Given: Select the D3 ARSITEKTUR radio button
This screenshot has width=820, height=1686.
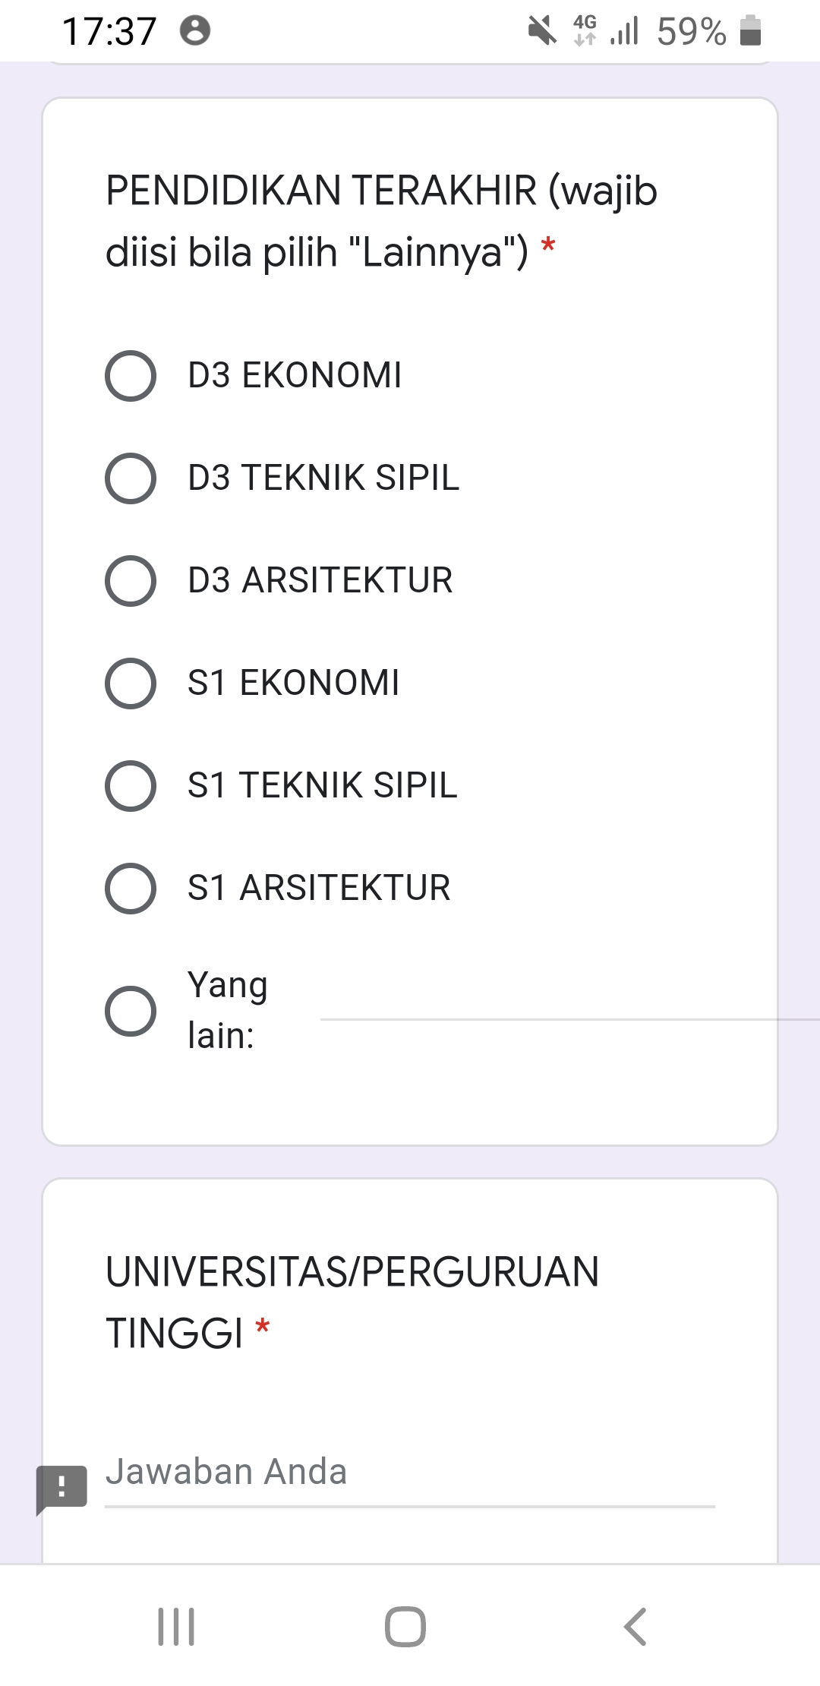Looking at the screenshot, I should 131,580.
